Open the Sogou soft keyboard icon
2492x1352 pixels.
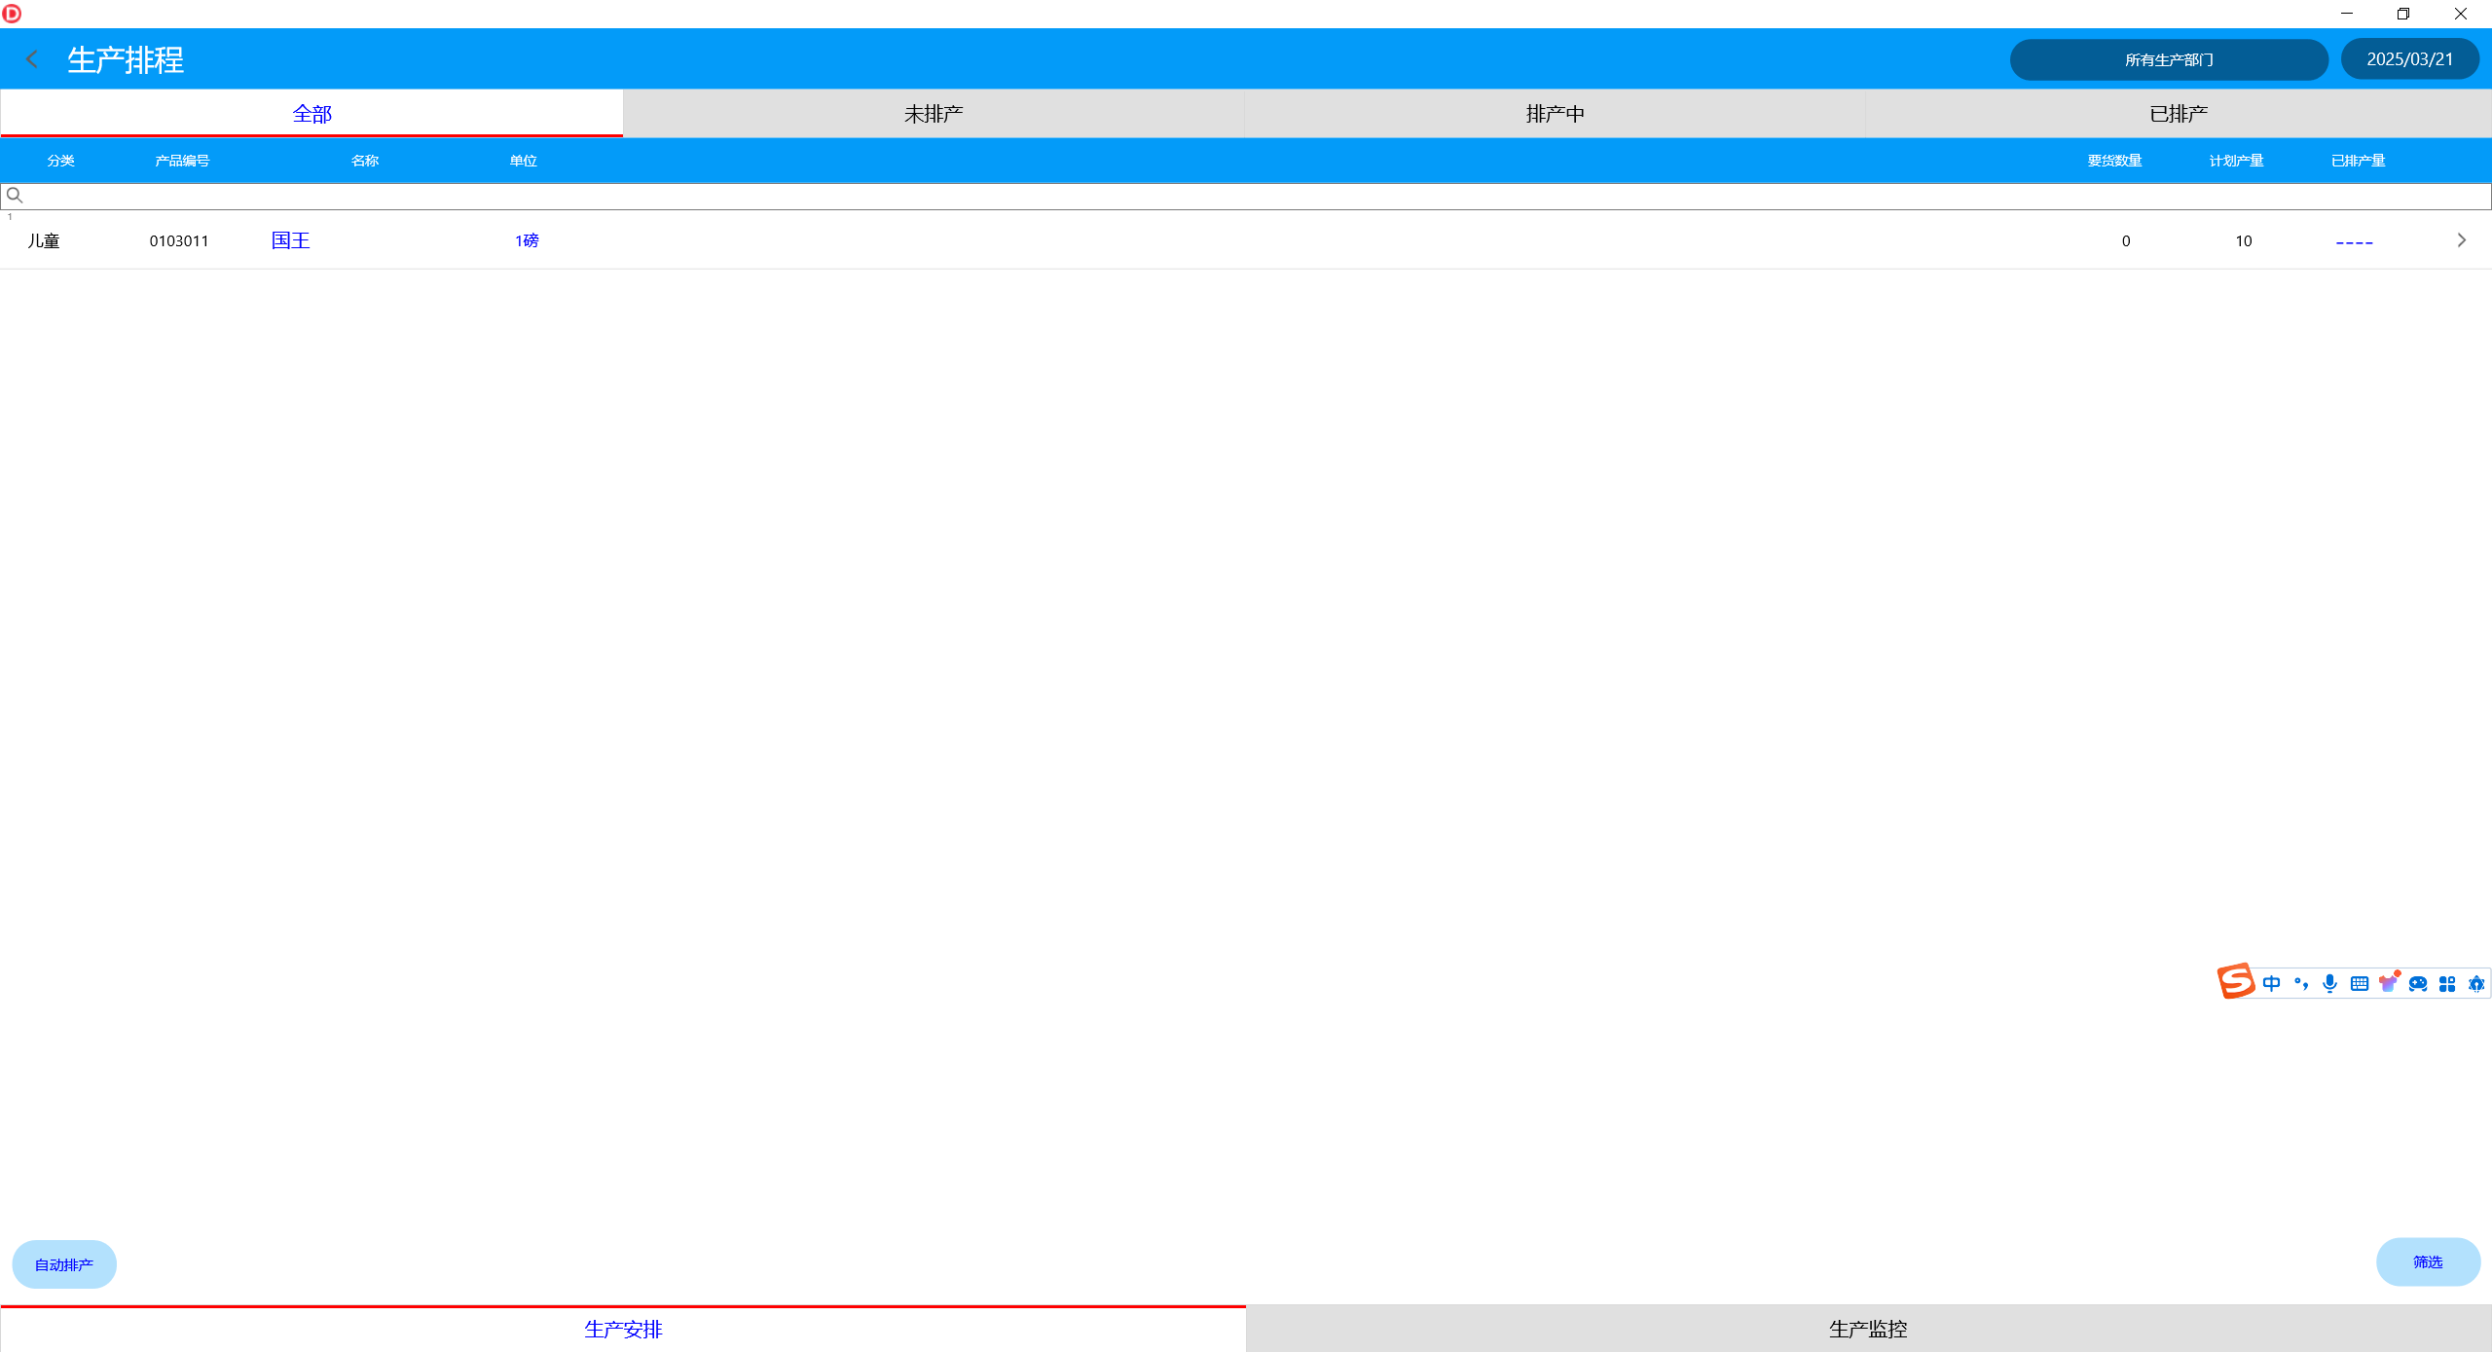coord(2359,984)
